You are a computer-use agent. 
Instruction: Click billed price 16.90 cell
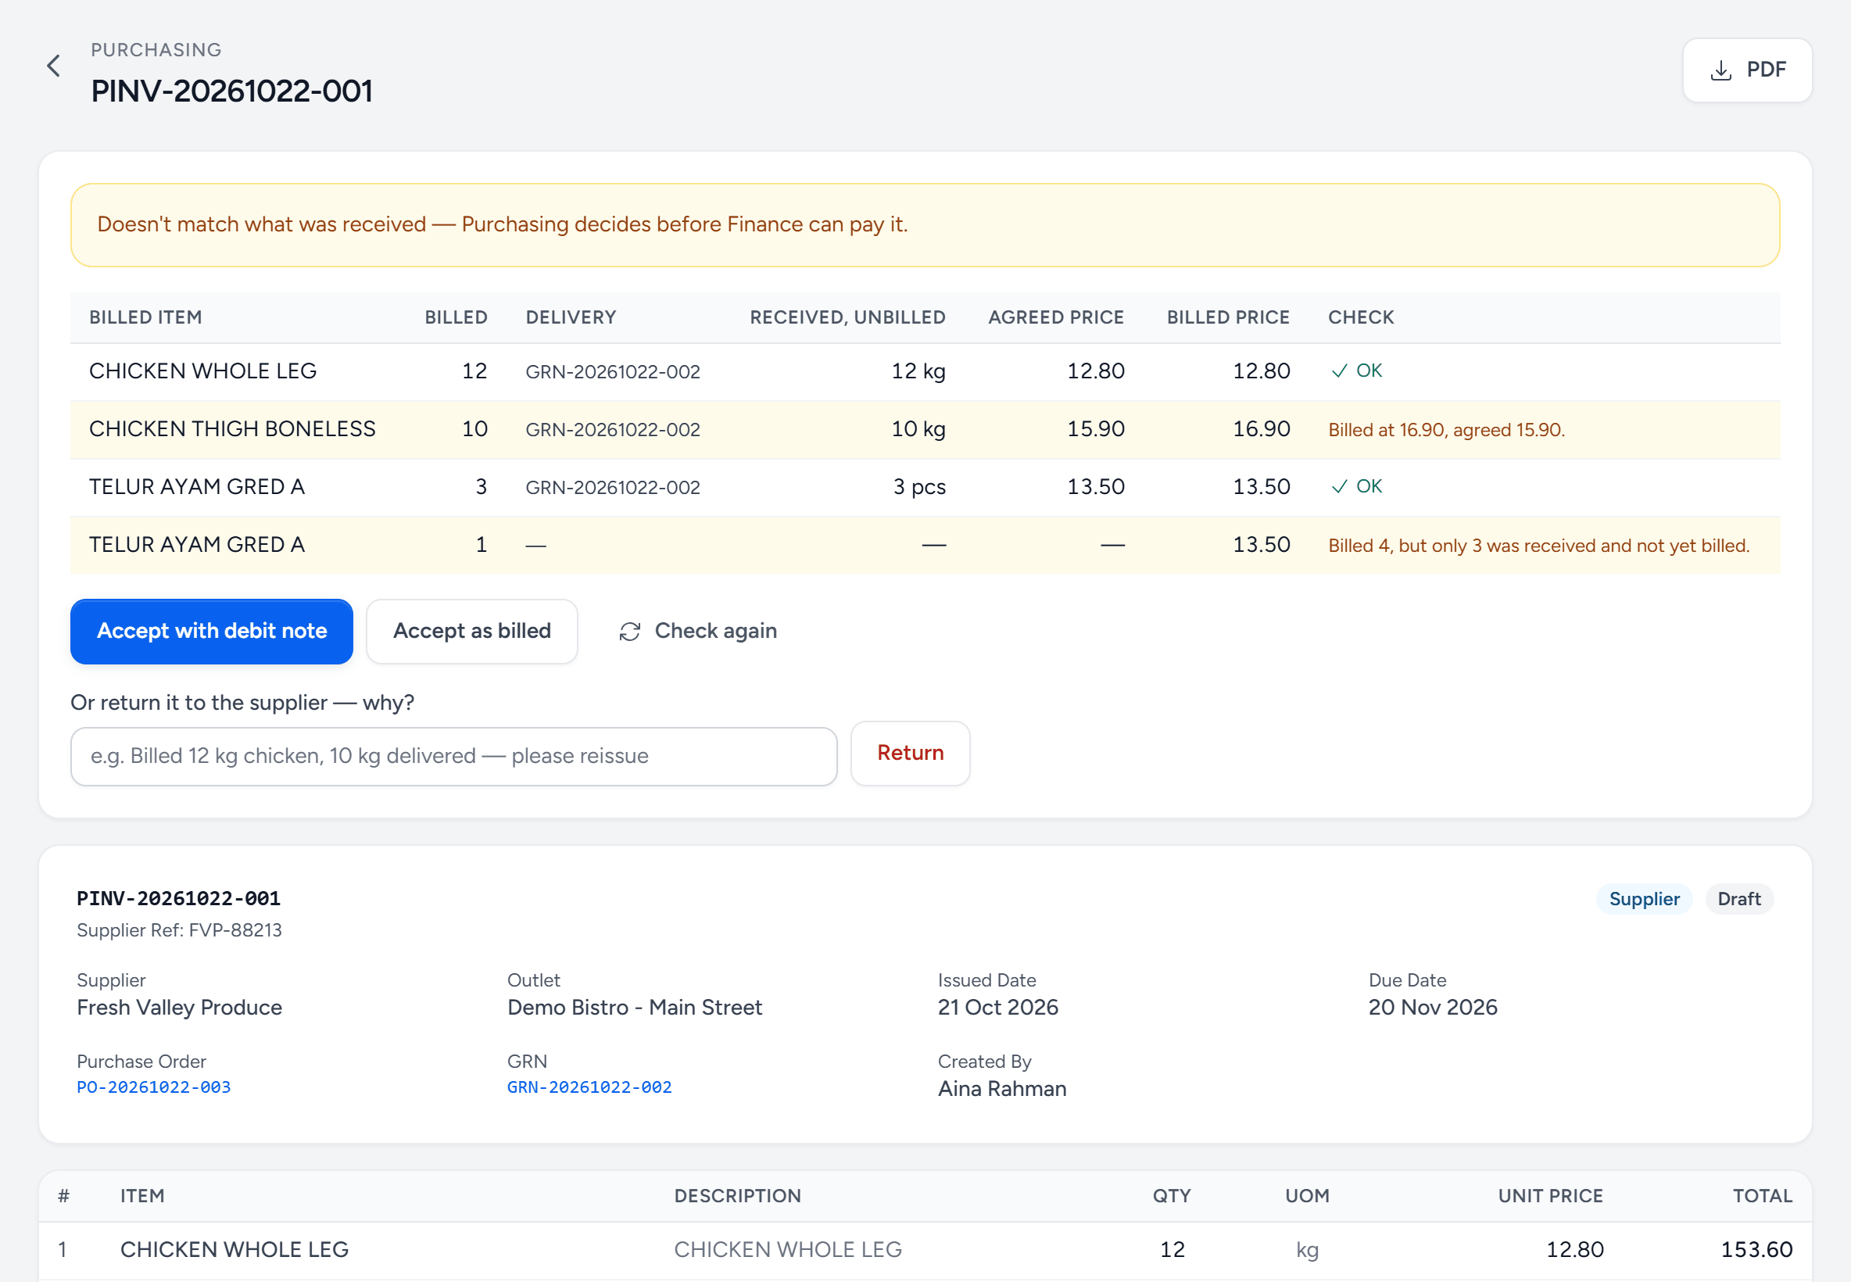(1262, 429)
